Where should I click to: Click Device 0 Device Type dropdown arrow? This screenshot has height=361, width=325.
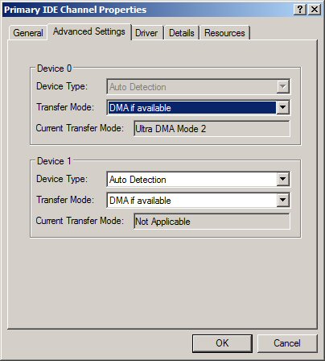282,86
